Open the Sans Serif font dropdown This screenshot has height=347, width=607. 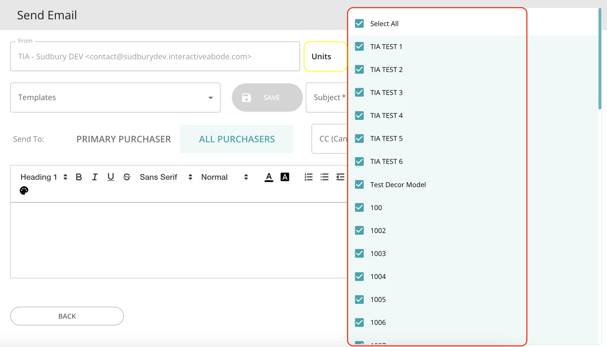[166, 177]
